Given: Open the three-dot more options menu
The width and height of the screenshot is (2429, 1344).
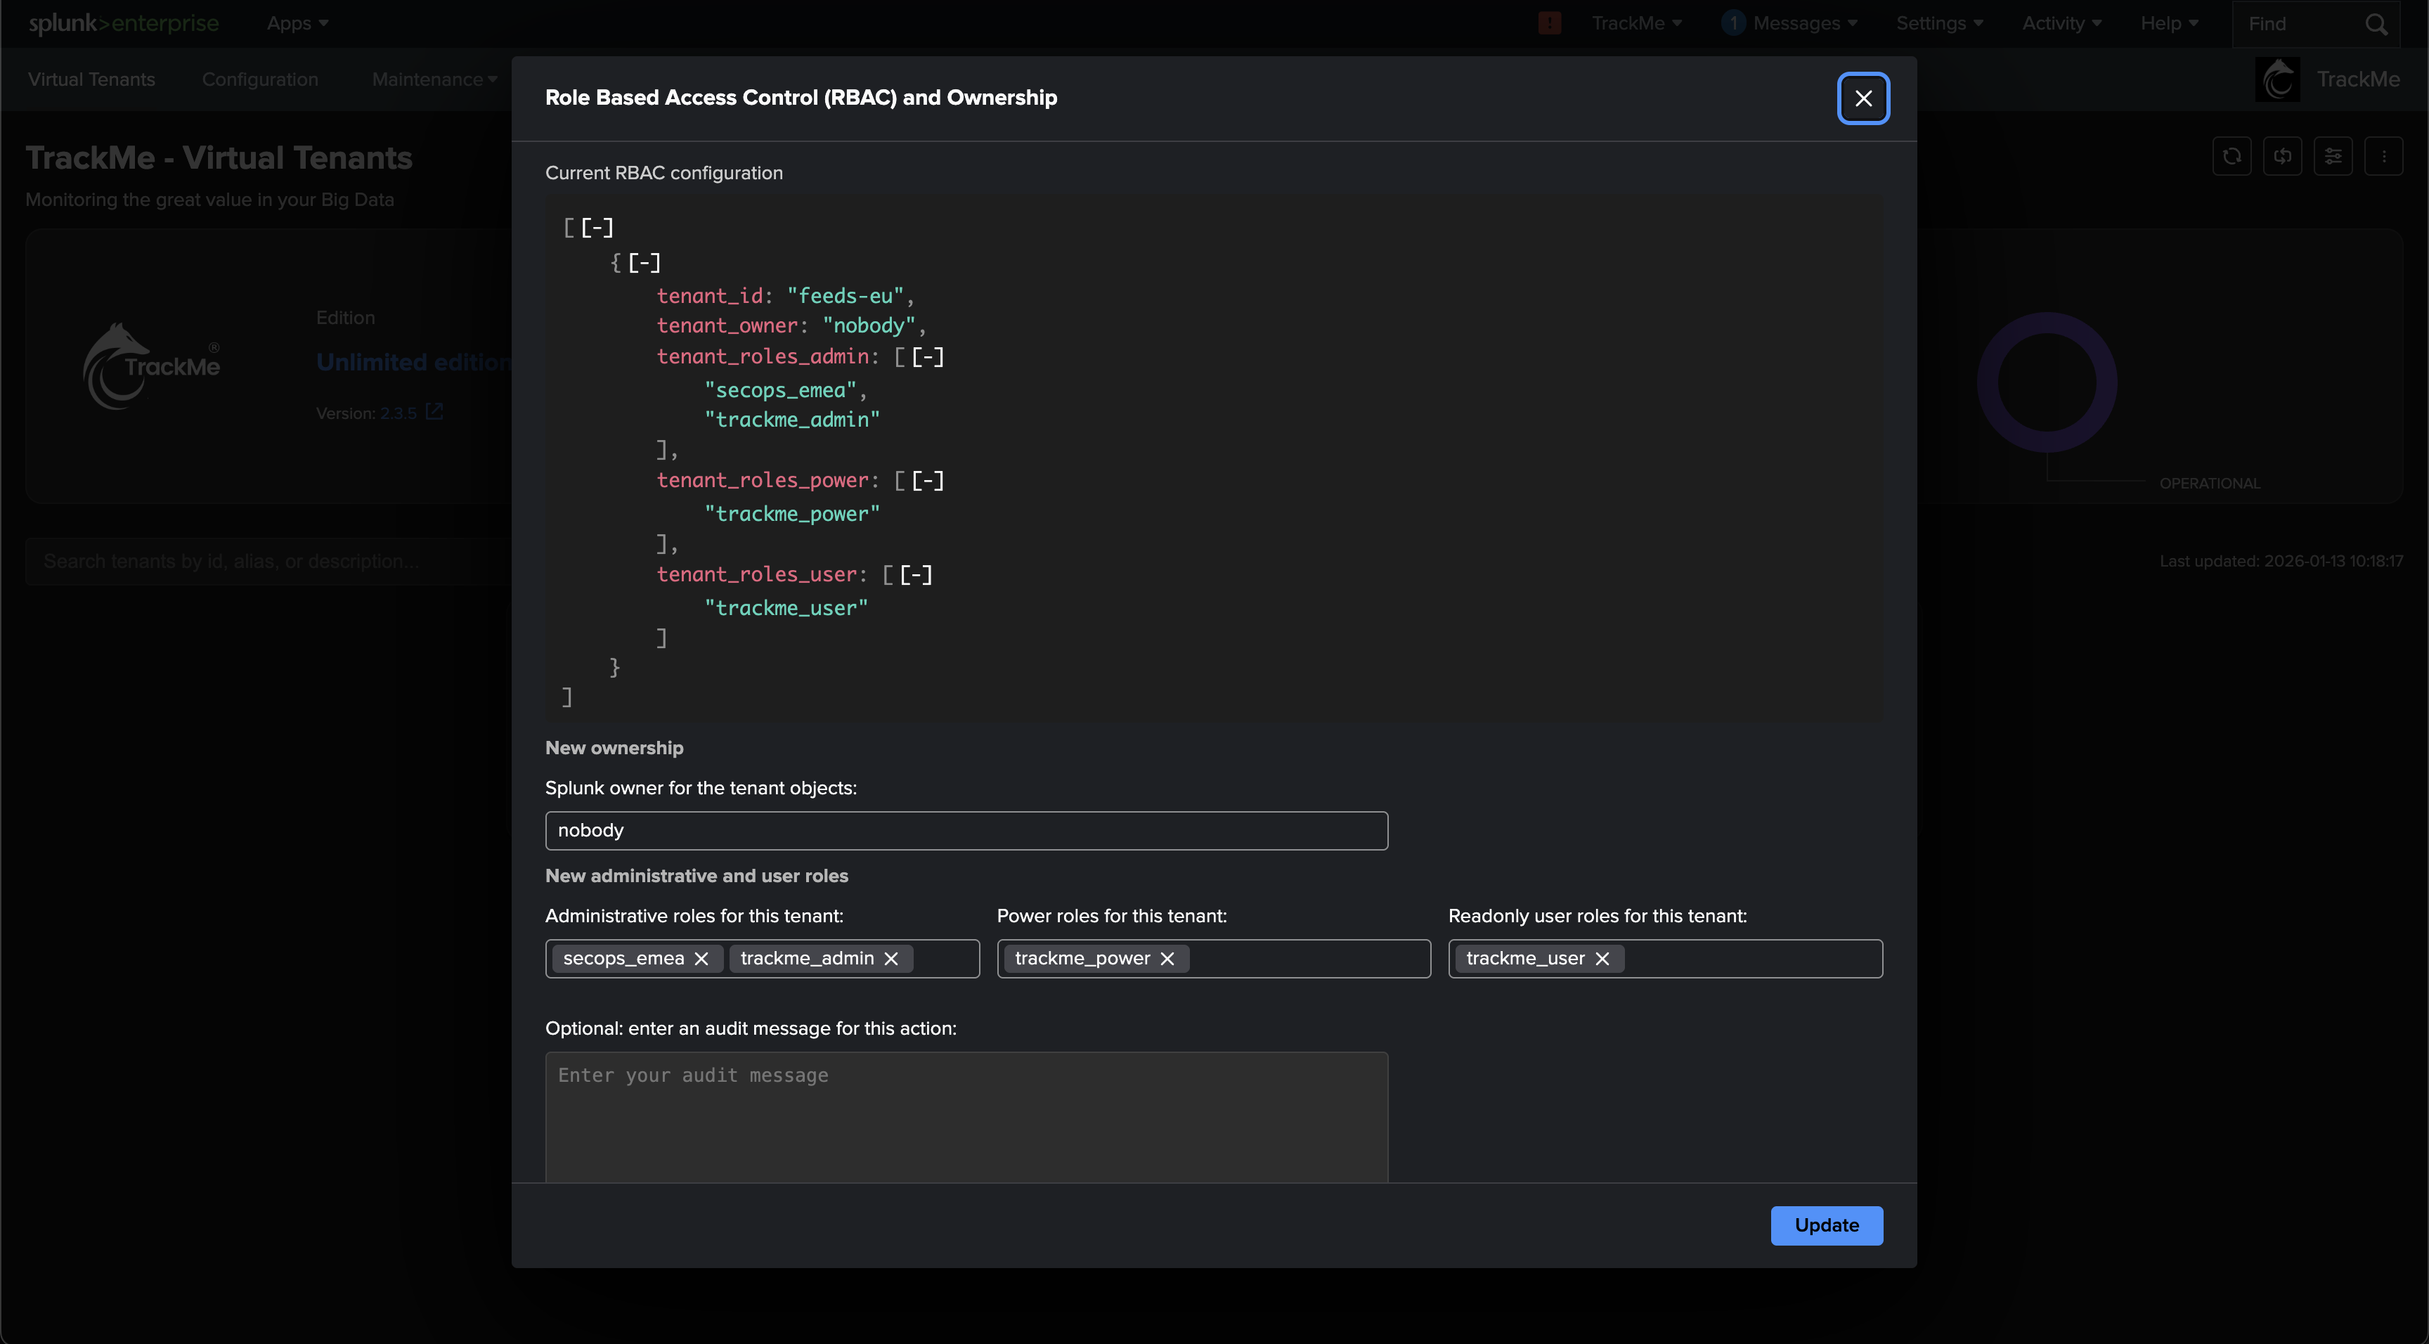Looking at the screenshot, I should point(2384,157).
